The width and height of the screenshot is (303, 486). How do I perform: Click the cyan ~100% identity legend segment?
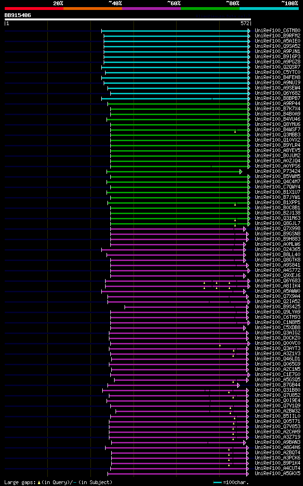point(269,9)
